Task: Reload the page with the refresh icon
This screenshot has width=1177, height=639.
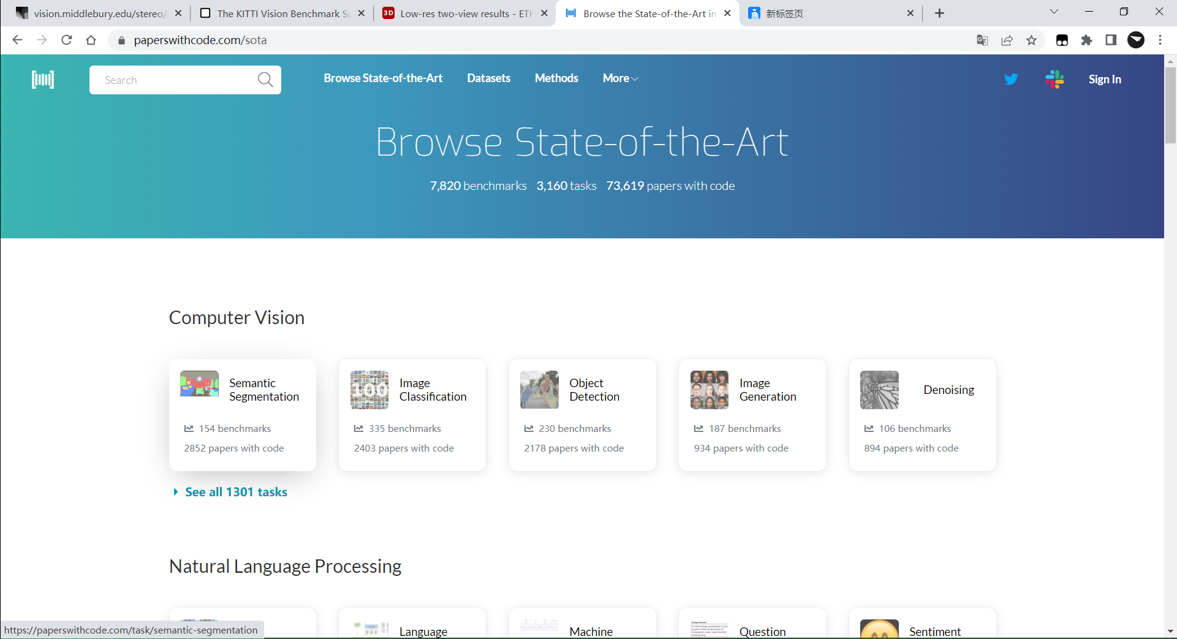Action: [66, 40]
